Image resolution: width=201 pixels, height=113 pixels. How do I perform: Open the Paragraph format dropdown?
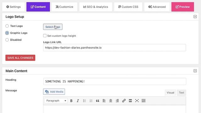pyautogui.click(x=56, y=101)
